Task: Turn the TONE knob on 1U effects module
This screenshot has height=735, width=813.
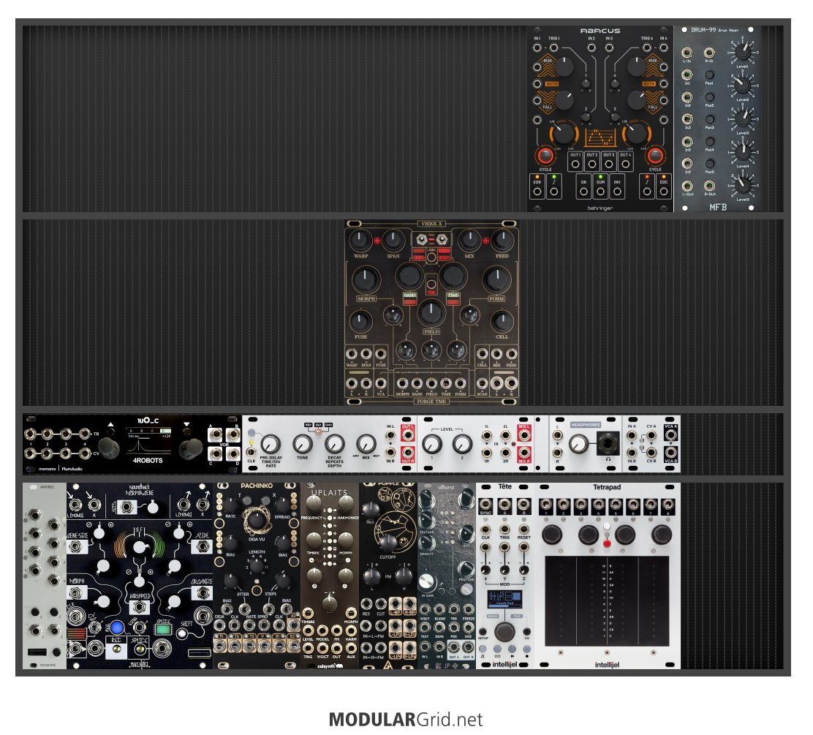Action: click(302, 444)
